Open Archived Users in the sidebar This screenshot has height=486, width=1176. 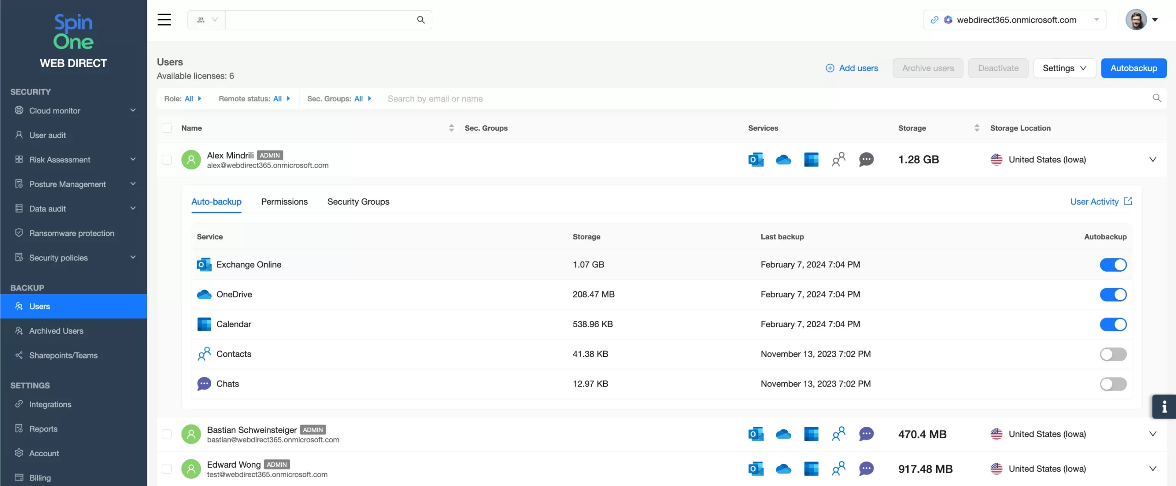pyautogui.click(x=56, y=331)
